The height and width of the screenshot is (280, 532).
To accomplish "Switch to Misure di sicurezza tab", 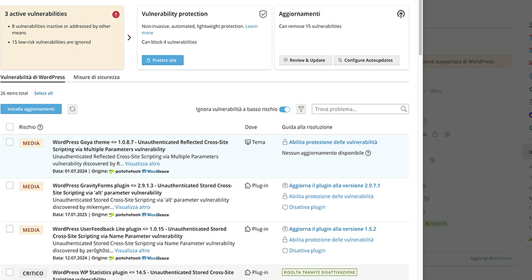I will [96, 77].
